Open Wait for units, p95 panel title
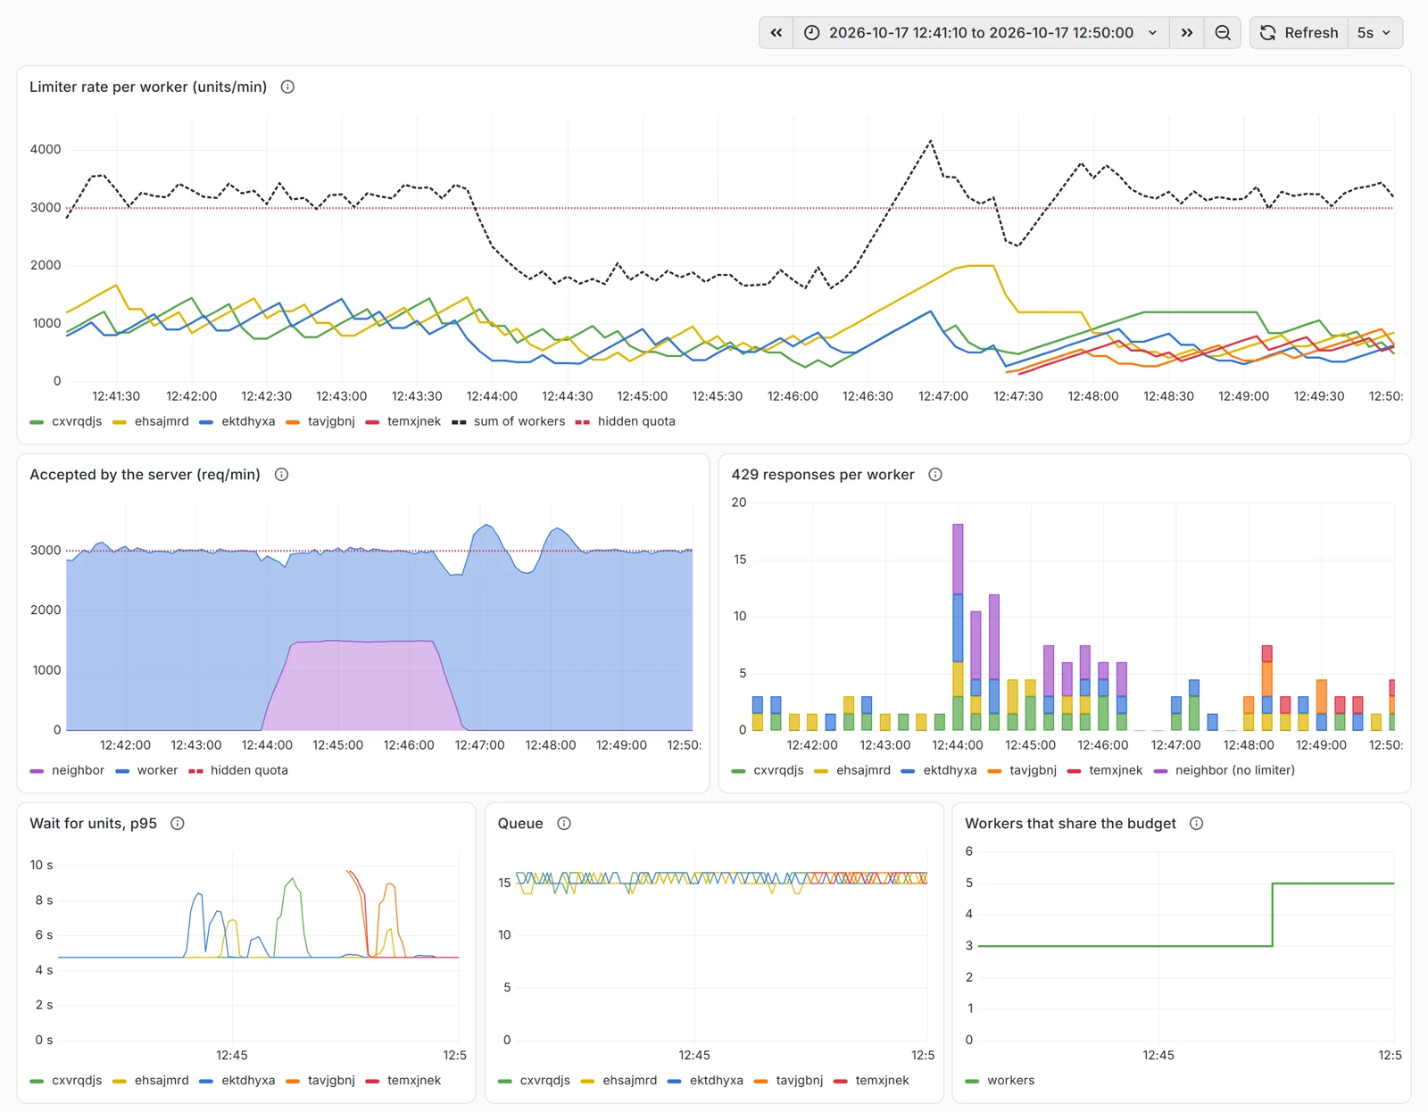Viewport: 1428px width, 1112px height. click(93, 824)
